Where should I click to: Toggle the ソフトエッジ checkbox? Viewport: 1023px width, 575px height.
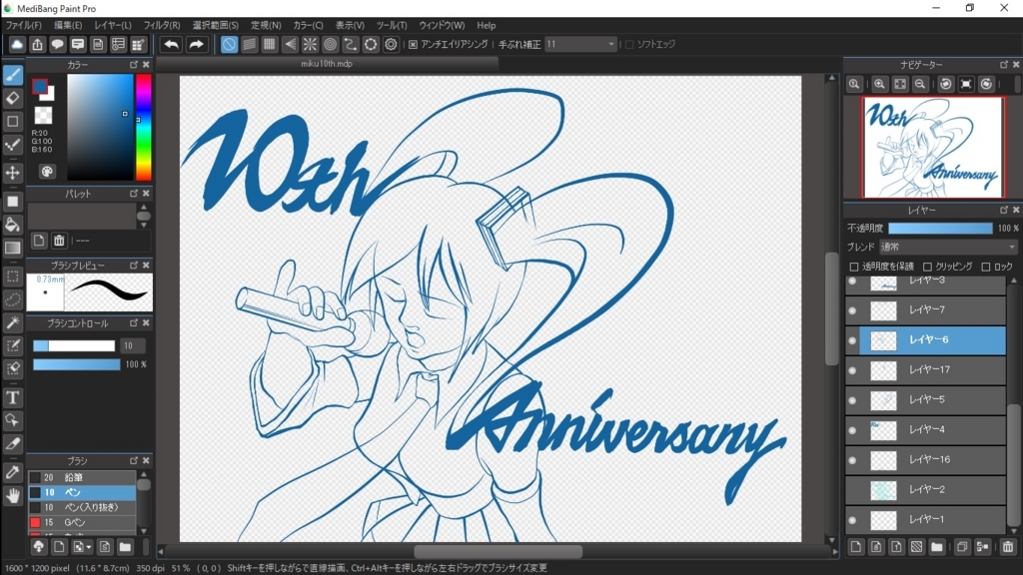coord(629,44)
